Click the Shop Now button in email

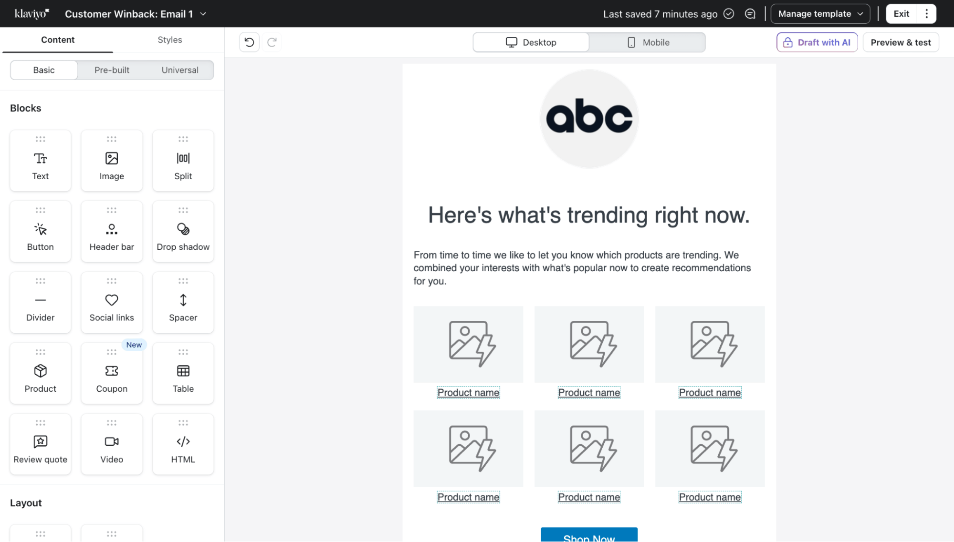coord(589,535)
